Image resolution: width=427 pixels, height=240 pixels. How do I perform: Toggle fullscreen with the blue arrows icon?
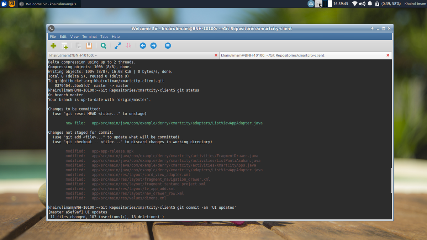(118, 46)
